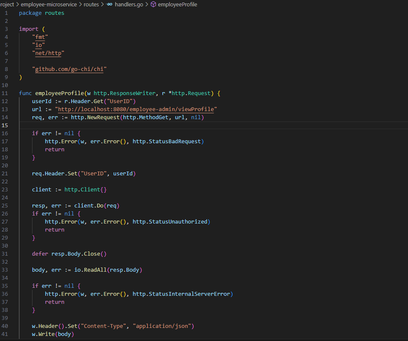Click "defer resp.Body.Close()" on line 31
The width and height of the screenshot is (408, 341).
click(x=69, y=254)
